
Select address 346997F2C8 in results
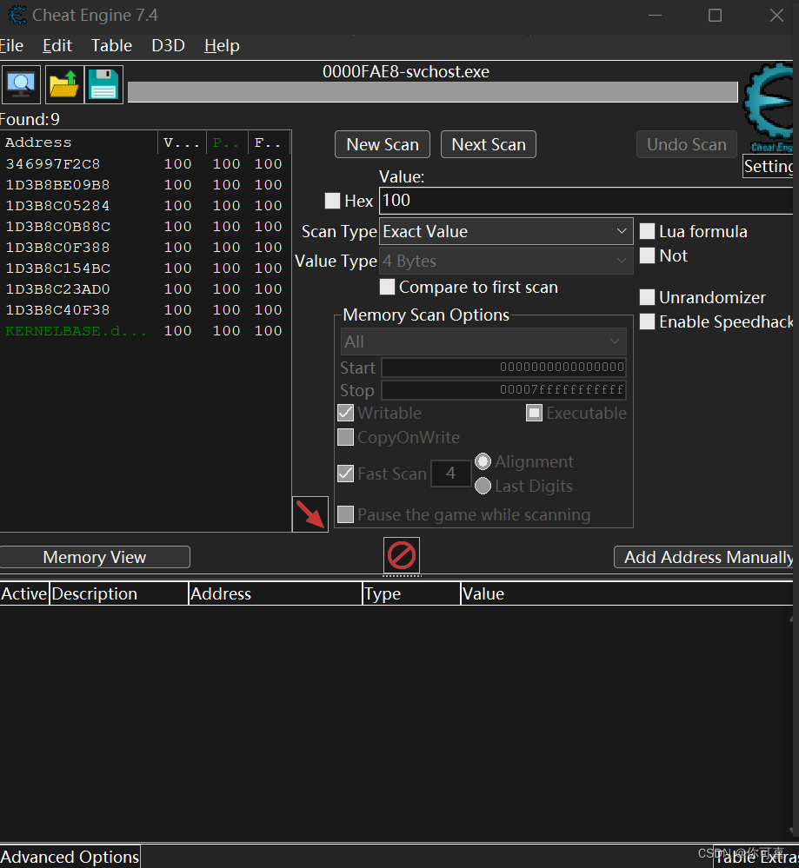145,164
